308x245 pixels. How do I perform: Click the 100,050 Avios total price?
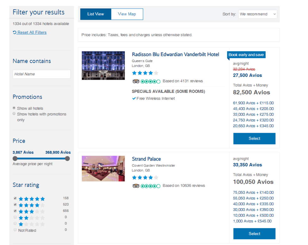pos(253,182)
